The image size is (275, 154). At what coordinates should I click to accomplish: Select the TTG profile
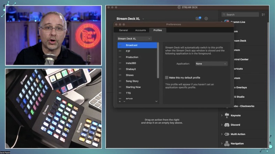[x=137, y=93]
